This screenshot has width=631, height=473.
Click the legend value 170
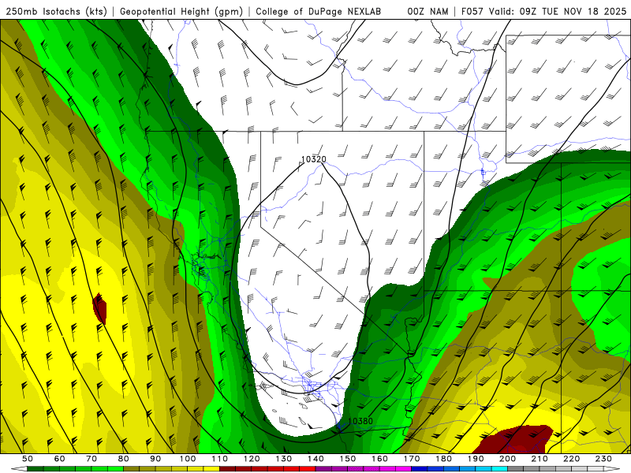412,459
